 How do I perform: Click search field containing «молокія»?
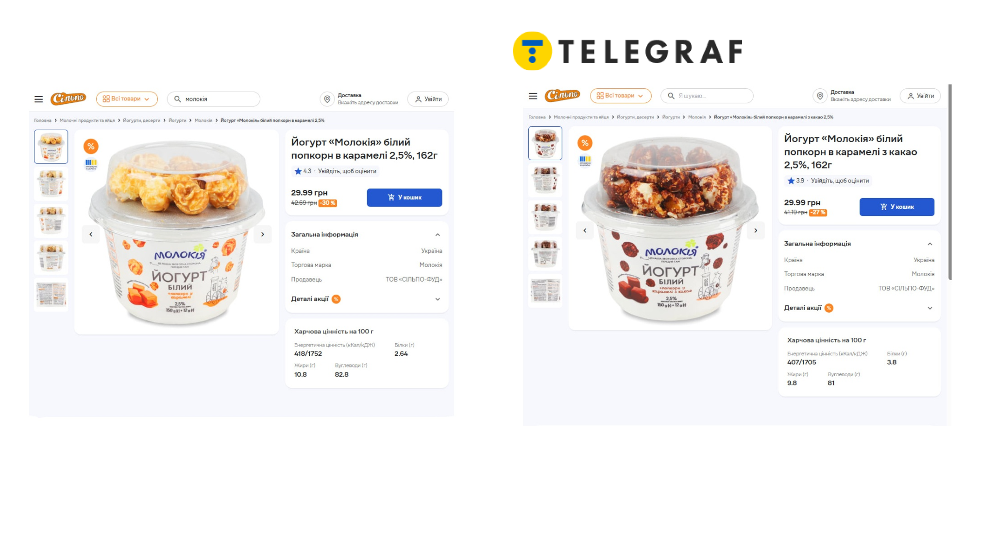point(214,99)
